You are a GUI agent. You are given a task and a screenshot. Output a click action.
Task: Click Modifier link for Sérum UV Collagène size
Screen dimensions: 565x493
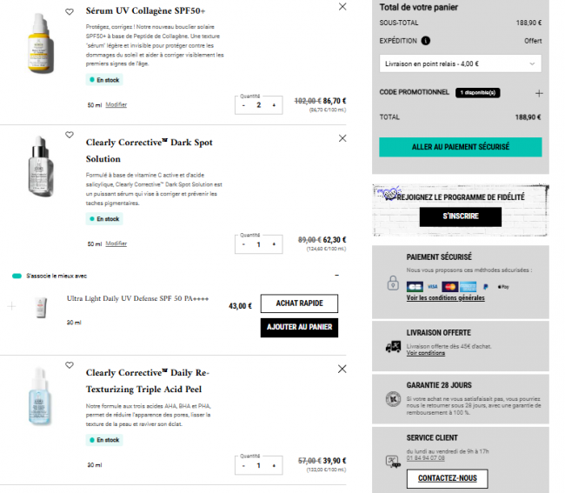click(x=116, y=105)
